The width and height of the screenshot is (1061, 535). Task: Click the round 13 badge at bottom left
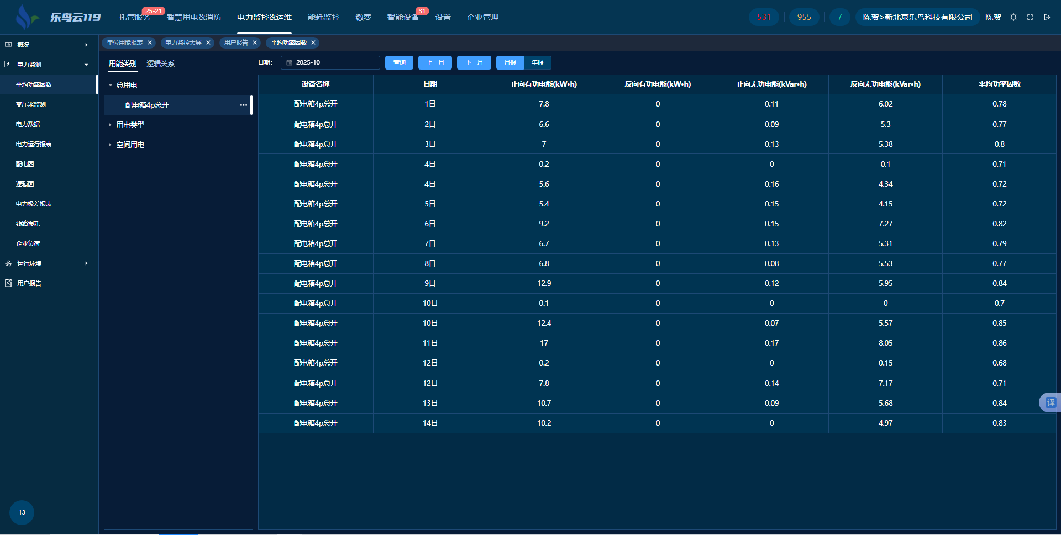[x=22, y=512]
